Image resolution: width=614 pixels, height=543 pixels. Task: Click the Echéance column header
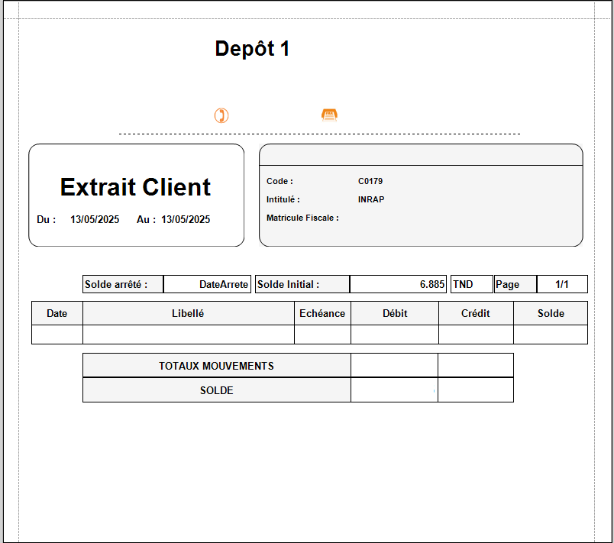(x=322, y=313)
